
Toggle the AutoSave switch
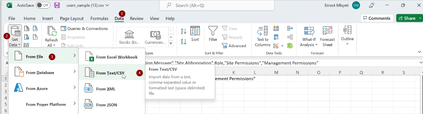[x=43, y=5]
